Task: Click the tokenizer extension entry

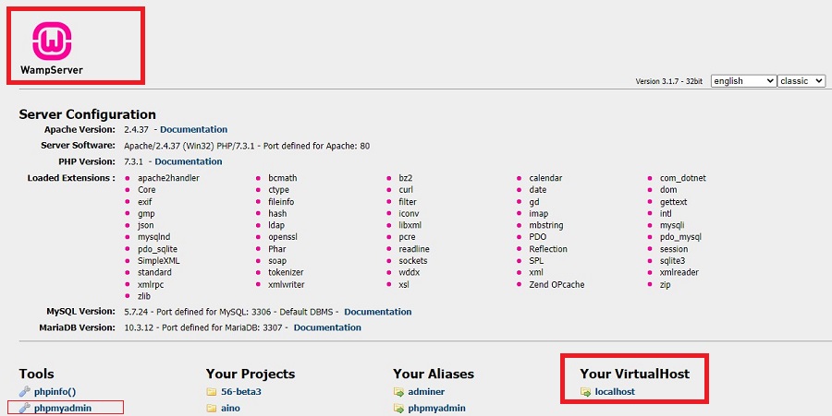Action: click(286, 272)
